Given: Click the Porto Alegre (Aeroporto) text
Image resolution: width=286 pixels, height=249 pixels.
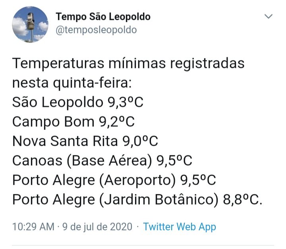Looking at the screenshot, I should (x=94, y=180).
